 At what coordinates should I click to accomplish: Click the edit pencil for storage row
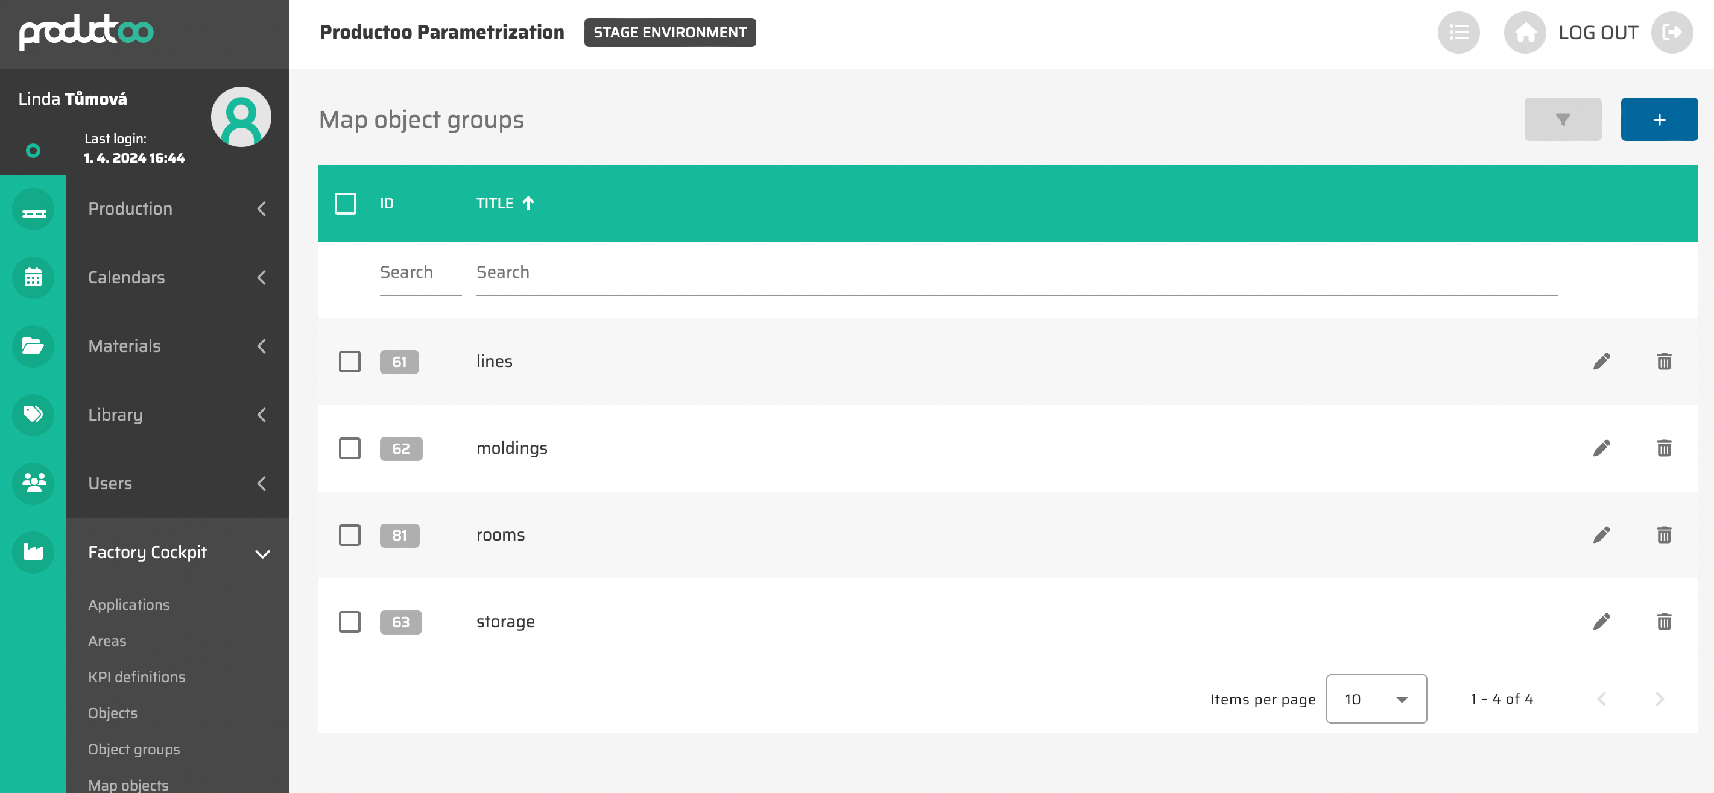(x=1601, y=621)
